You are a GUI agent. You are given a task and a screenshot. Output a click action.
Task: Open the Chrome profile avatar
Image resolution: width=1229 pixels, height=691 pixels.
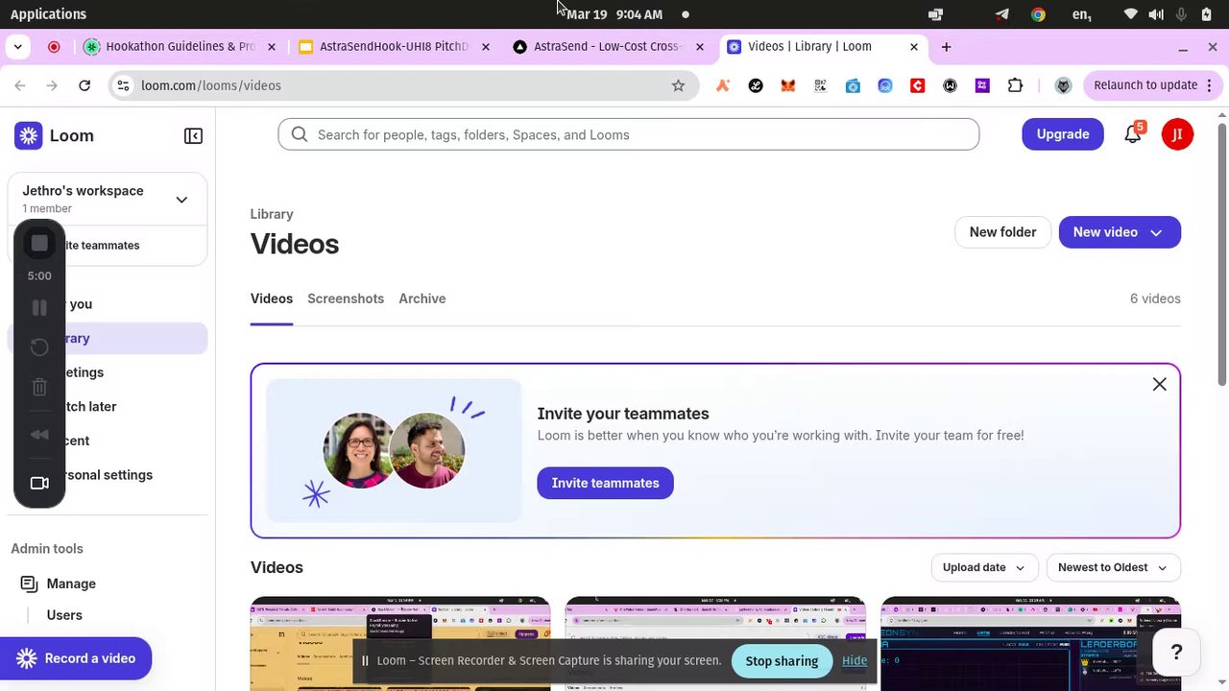coord(1063,85)
